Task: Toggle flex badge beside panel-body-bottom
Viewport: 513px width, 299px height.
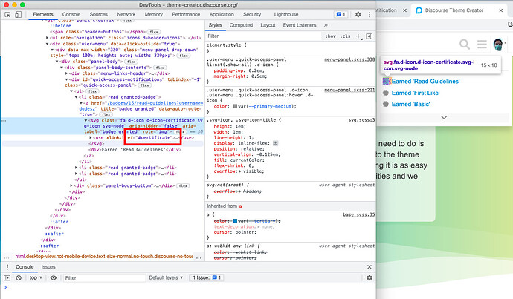Action: (x=183, y=185)
